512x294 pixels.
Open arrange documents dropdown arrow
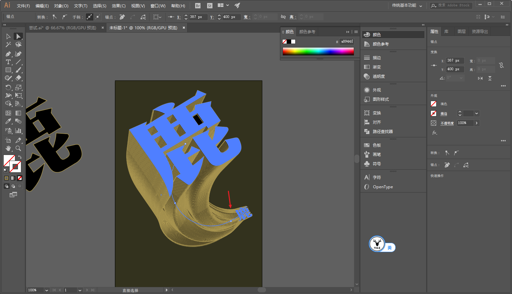click(x=228, y=5)
